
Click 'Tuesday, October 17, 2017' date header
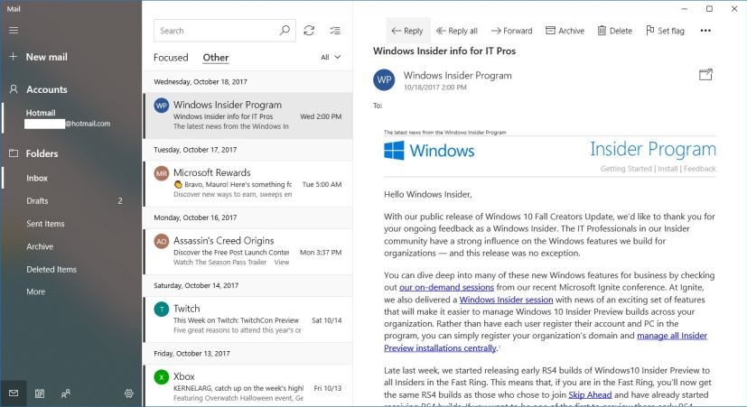(195, 150)
